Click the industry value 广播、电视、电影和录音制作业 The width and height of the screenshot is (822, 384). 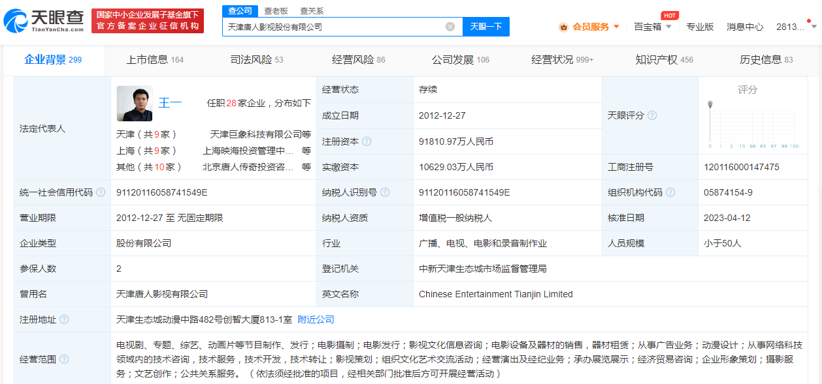click(x=483, y=243)
